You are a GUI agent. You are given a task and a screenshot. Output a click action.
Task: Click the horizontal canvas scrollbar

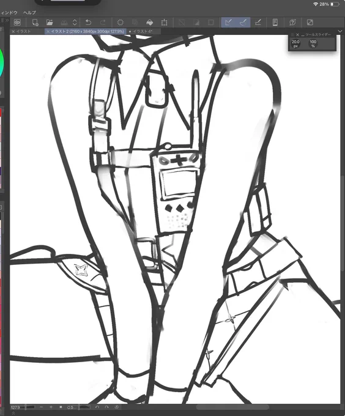(x=232, y=407)
